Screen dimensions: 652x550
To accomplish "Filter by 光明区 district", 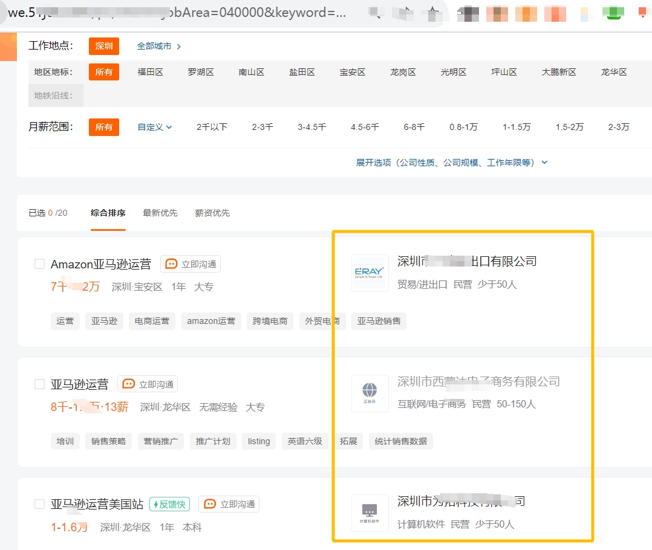I will pos(454,72).
